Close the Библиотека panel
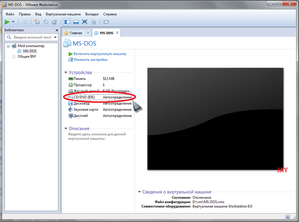 tap(57, 30)
